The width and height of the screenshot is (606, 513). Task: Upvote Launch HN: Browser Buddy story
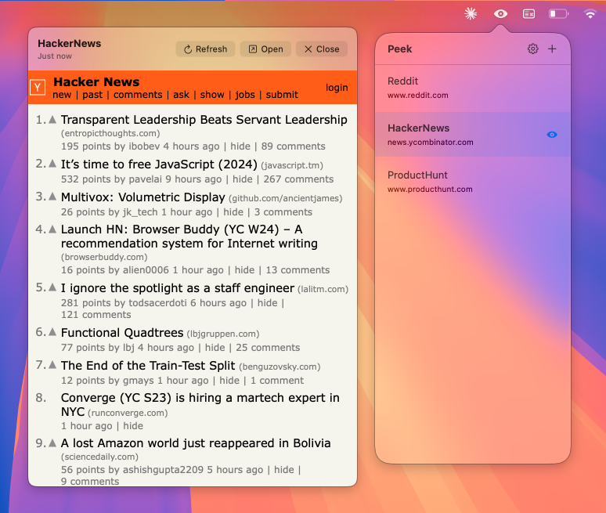coord(52,229)
